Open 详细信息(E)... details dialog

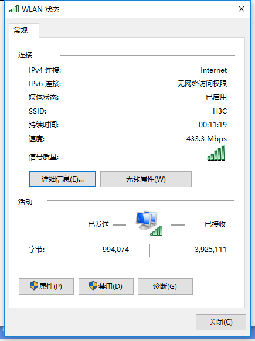[63, 179]
